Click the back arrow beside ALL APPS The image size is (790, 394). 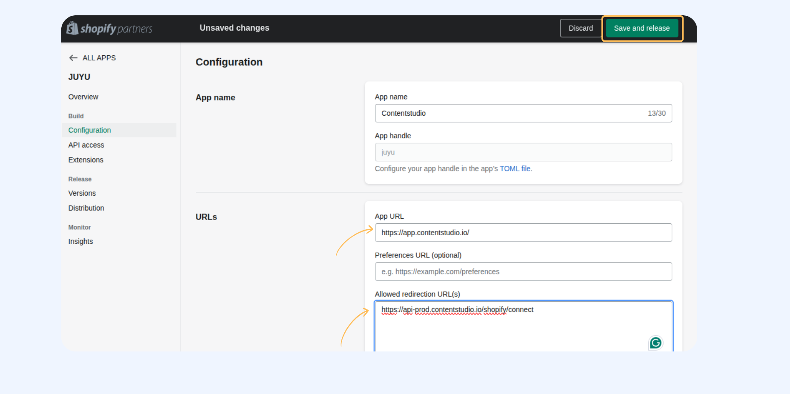click(73, 58)
